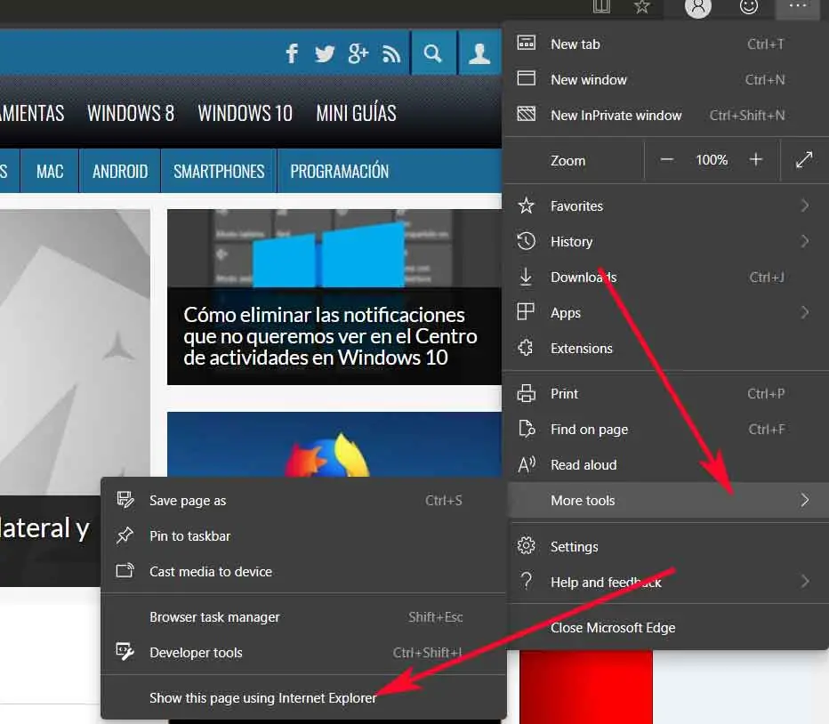The height and width of the screenshot is (724, 829).
Task: Click the Pin to taskbar pin icon
Action: [x=125, y=535]
